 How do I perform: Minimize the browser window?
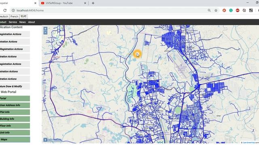(247, 3)
